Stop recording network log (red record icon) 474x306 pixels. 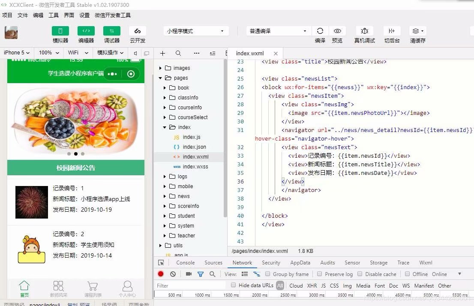[x=160, y=274]
